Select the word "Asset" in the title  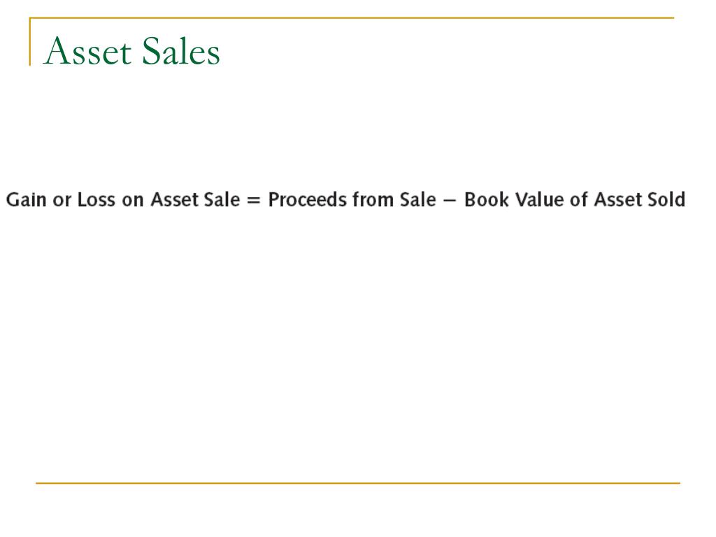(x=87, y=50)
